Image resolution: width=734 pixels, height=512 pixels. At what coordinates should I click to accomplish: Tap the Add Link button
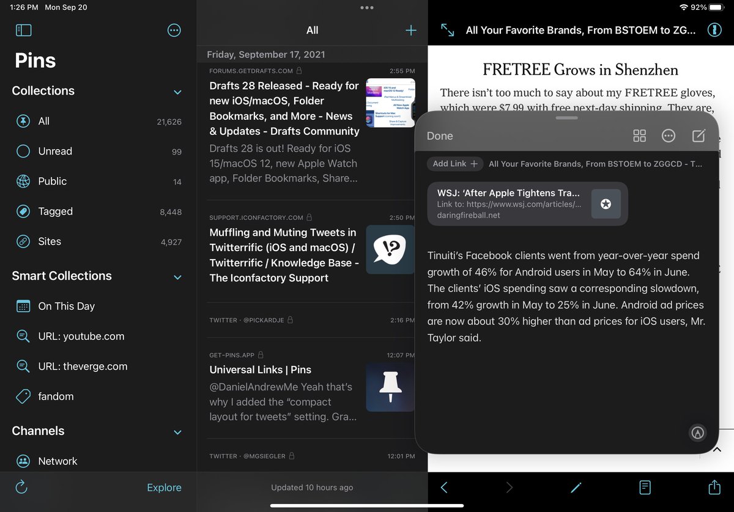(455, 164)
